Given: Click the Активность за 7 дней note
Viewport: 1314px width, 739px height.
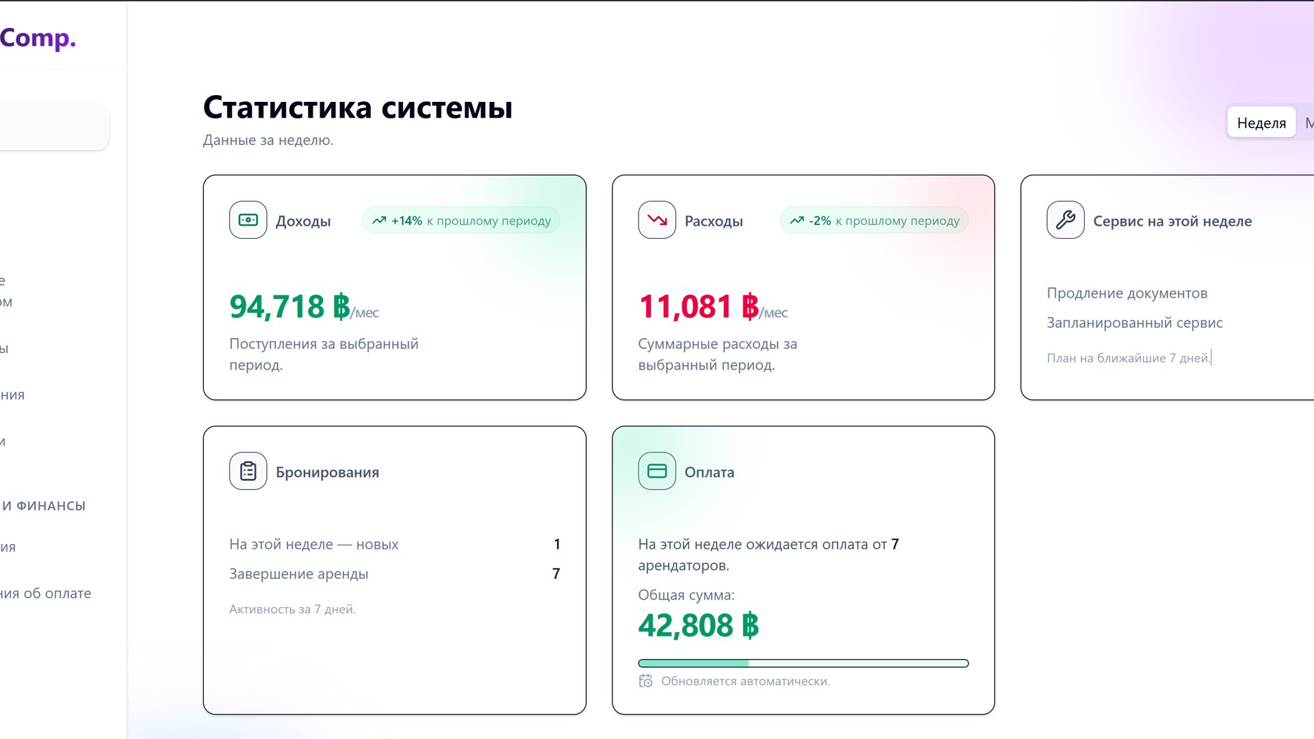Looking at the screenshot, I should [292, 609].
